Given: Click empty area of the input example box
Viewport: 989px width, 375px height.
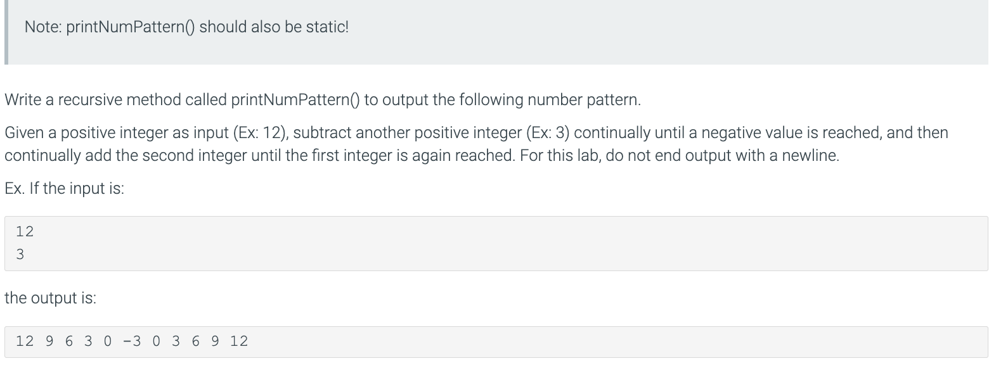Looking at the screenshot, I should pos(507,243).
